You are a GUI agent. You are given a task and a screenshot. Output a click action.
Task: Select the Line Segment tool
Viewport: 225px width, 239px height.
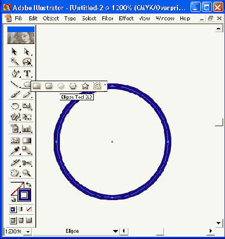pyautogui.click(x=15, y=85)
